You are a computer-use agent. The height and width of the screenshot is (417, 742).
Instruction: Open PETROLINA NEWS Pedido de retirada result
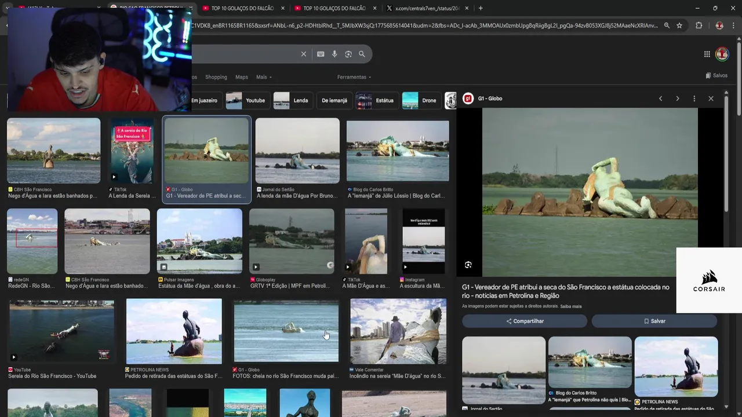point(174,331)
